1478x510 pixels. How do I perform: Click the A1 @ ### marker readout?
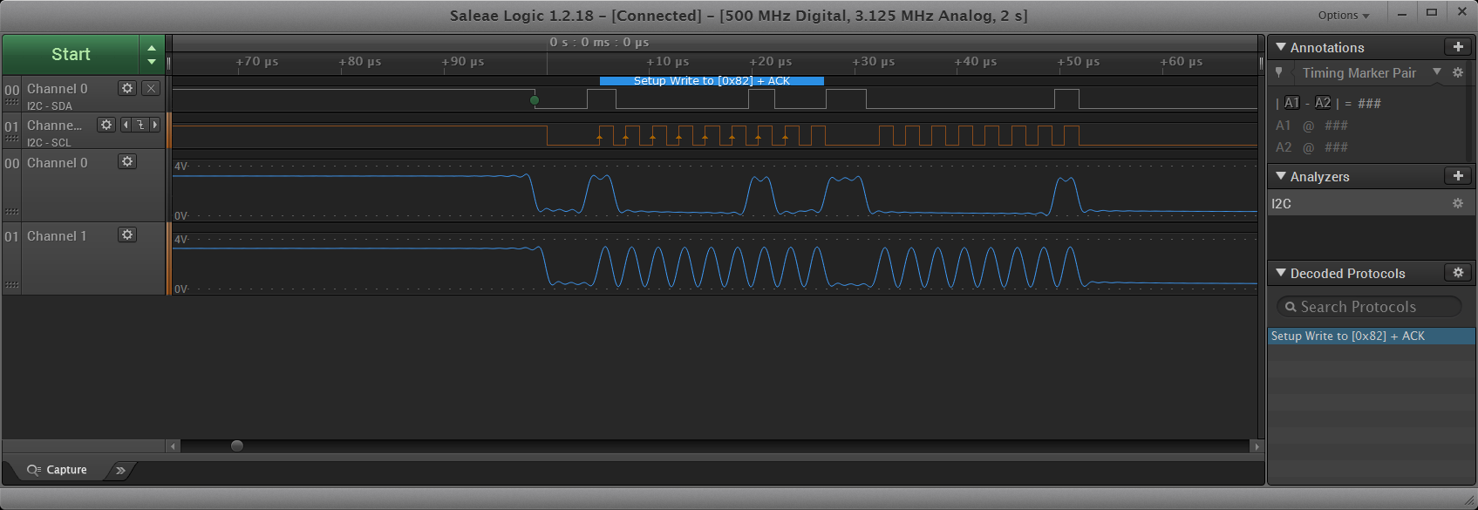(x=1312, y=126)
